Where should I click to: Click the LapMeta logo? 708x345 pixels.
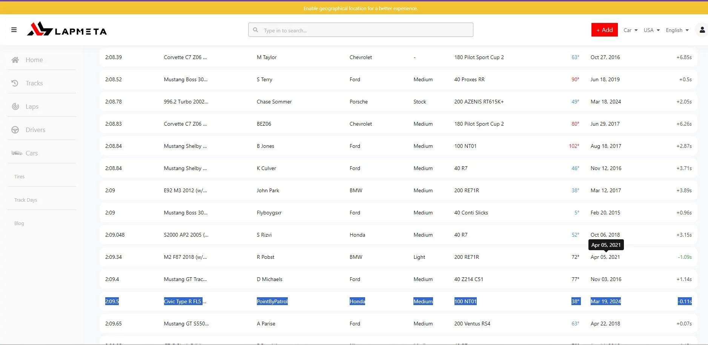tap(67, 29)
